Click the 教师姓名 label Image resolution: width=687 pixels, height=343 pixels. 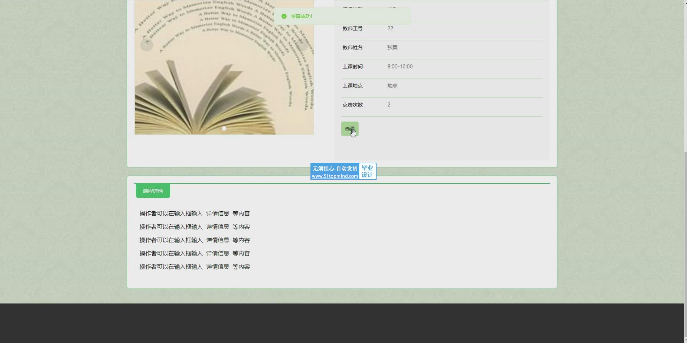pos(352,47)
